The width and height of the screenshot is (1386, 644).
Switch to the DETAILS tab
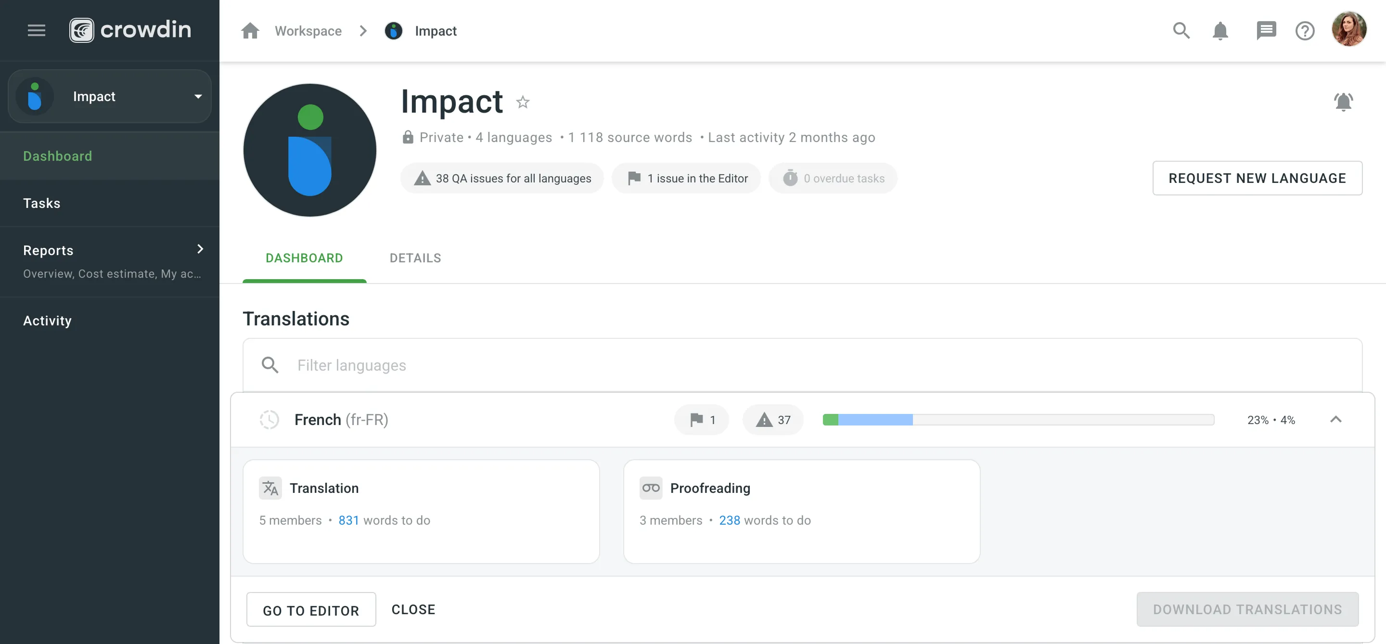tap(415, 258)
